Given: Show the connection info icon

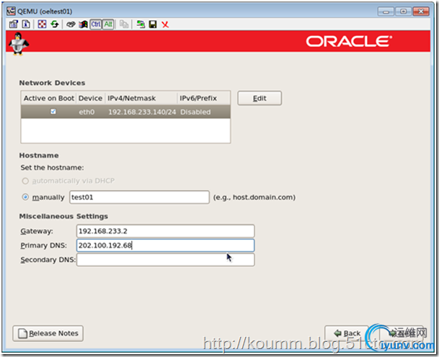Looking at the screenshot, I should pos(26,24).
